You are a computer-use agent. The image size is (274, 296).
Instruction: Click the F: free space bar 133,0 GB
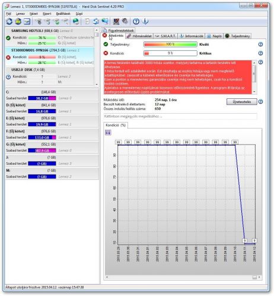(42, 137)
